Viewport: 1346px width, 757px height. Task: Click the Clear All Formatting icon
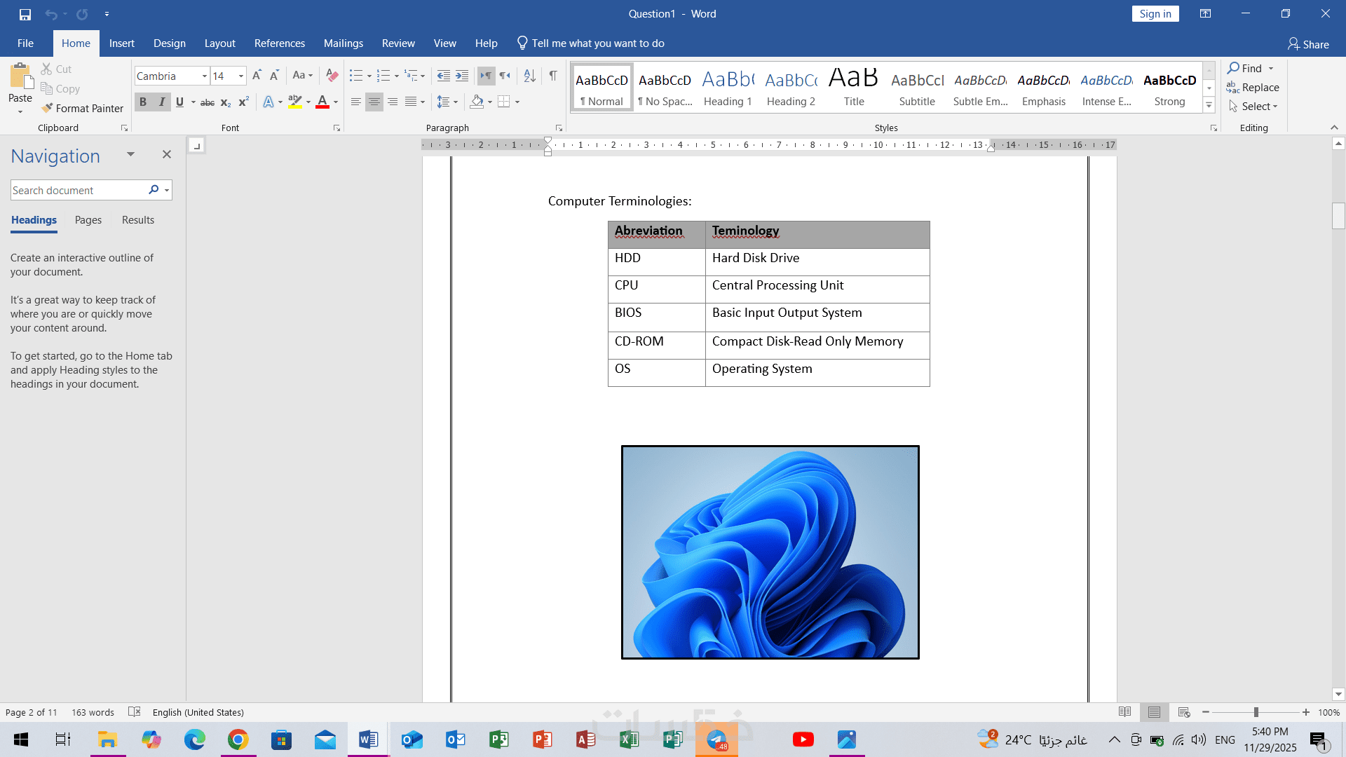click(x=332, y=76)
